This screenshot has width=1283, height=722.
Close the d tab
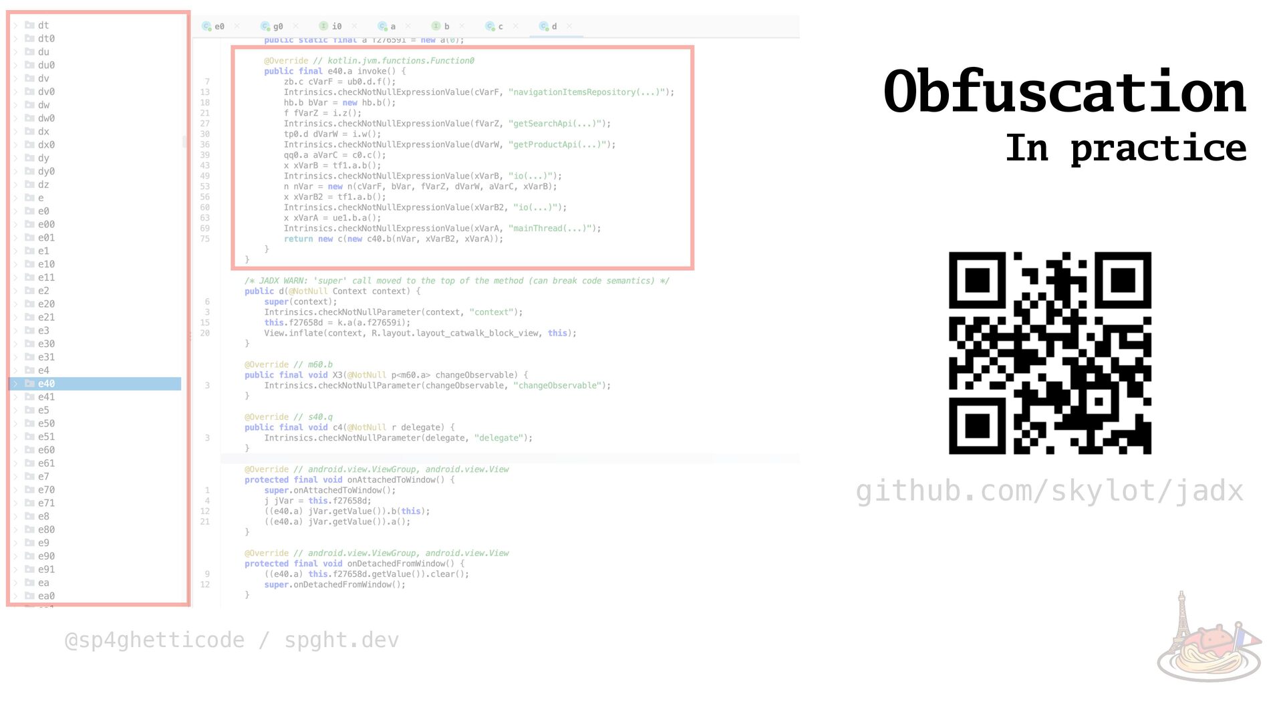click(569, 27)
